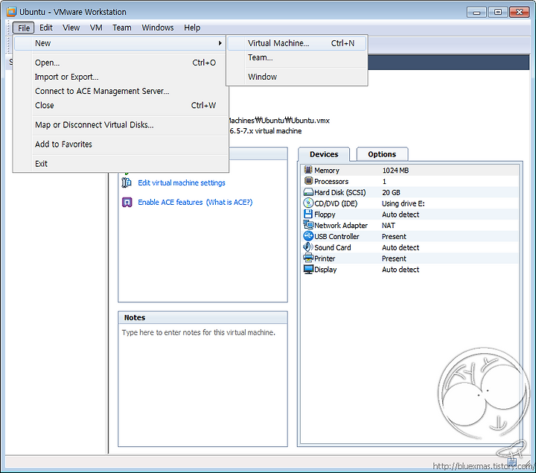Select Import or Export... menu entry
Screen dimensions: 536x473
tap(121, 77)
